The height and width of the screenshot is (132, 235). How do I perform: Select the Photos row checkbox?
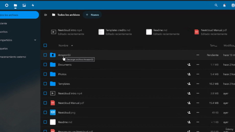(x=45, y=74)
